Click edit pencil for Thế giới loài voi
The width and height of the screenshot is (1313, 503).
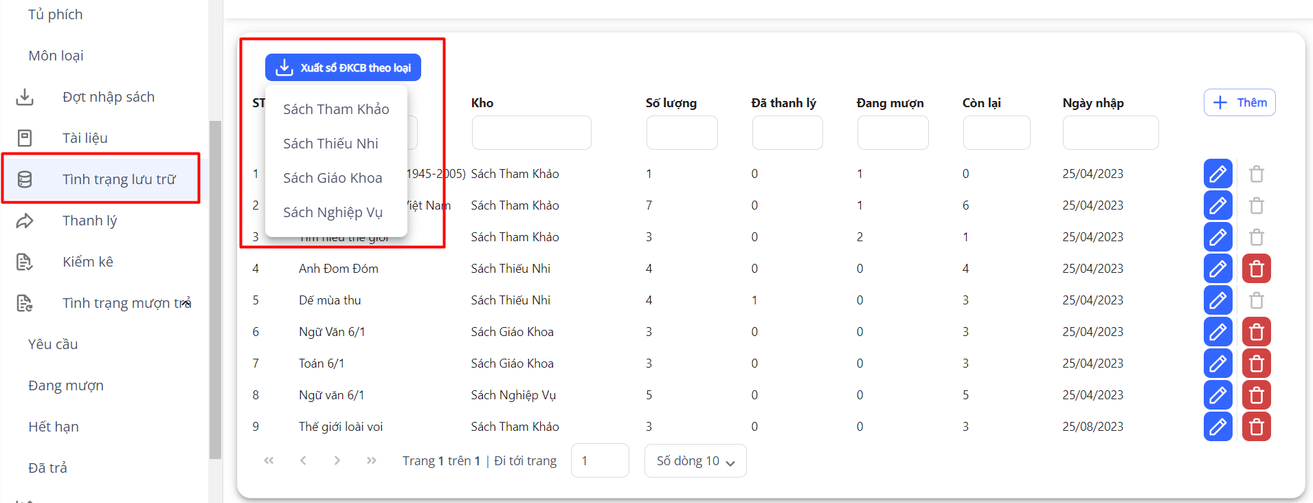(1217, 427)
